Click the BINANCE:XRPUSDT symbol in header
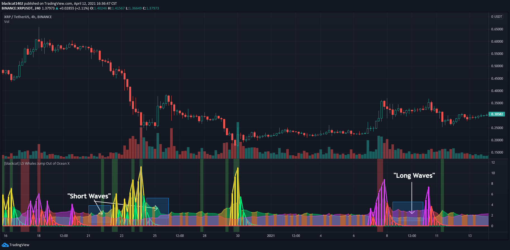 17,8
